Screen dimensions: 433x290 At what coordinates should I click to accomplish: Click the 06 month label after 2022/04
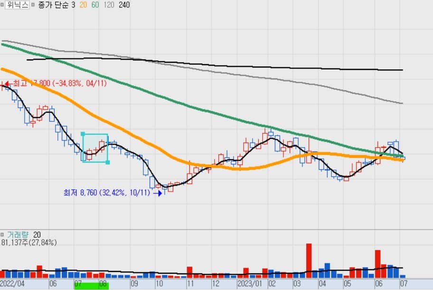click(x=53, y=284)
